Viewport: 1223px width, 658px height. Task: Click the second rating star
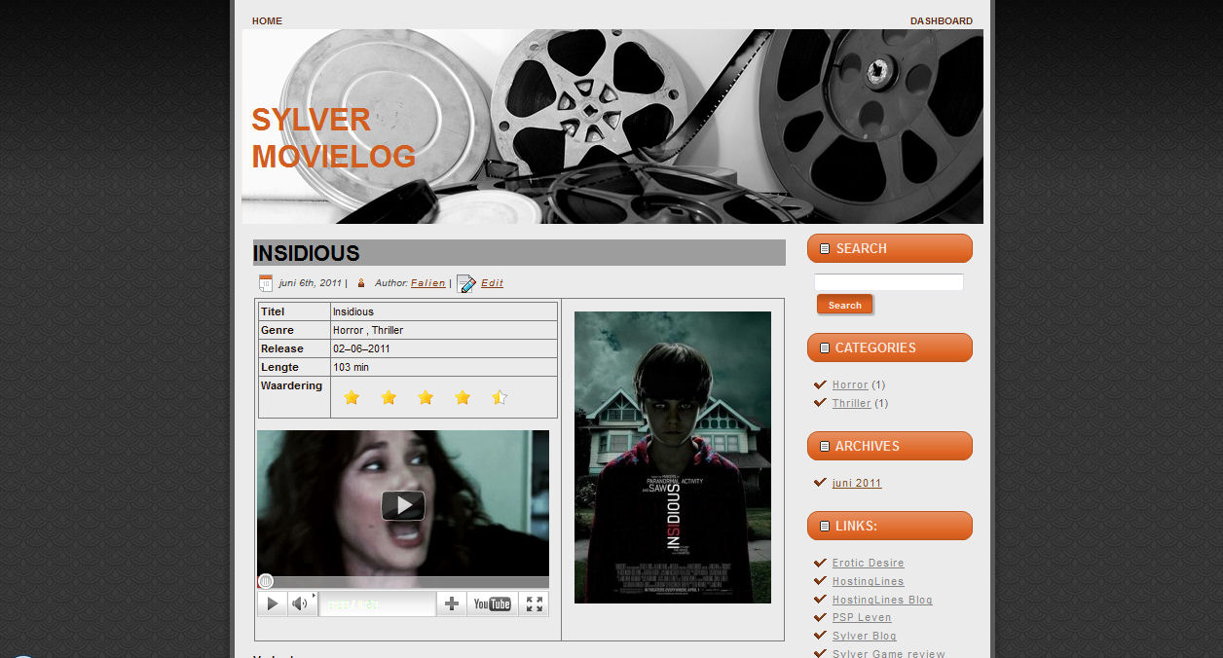[389, 397]
